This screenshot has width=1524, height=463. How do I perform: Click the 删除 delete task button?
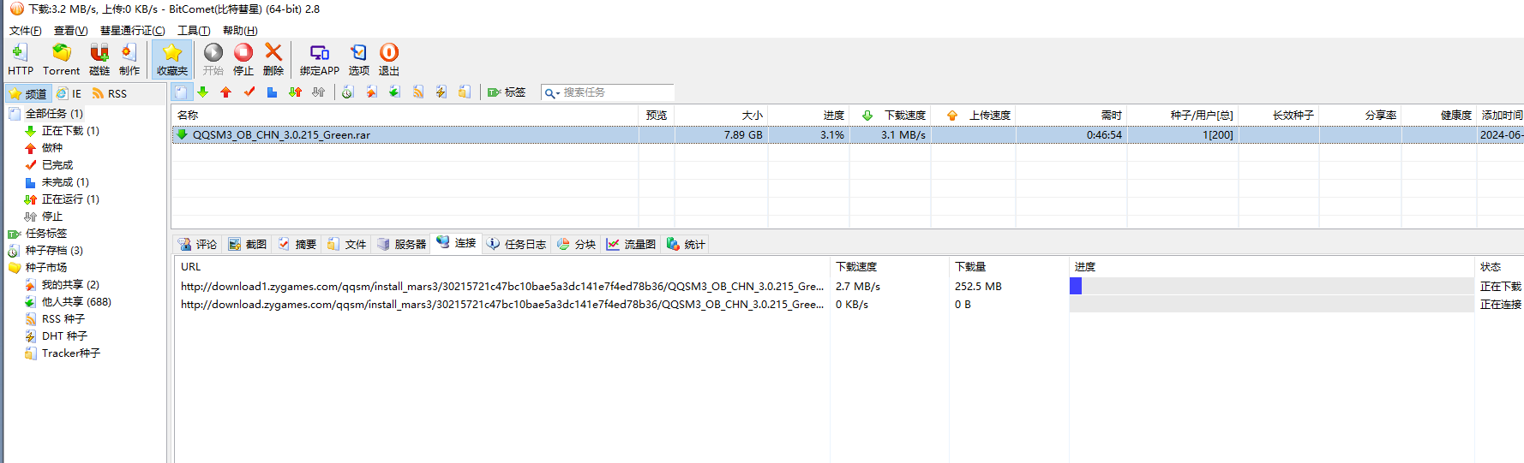pos(273,60)
